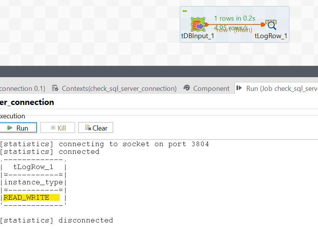
Task: Click the '[statistics] connecting to socket' console line
Action: [104, 144]
